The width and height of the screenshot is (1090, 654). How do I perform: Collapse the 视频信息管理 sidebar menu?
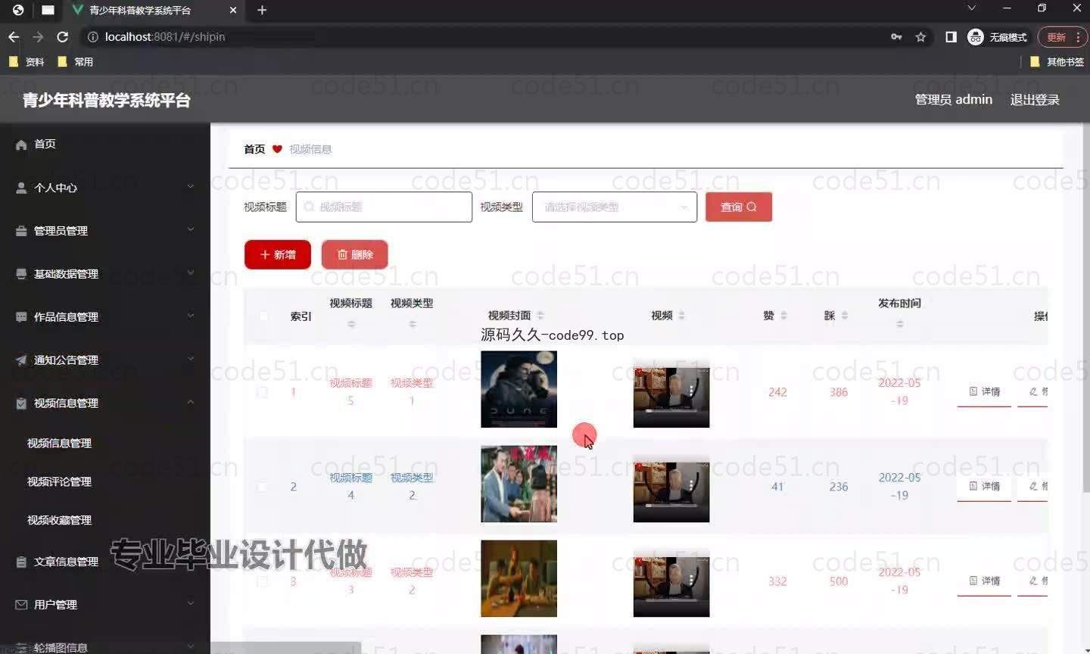click(x=191, y=402)
